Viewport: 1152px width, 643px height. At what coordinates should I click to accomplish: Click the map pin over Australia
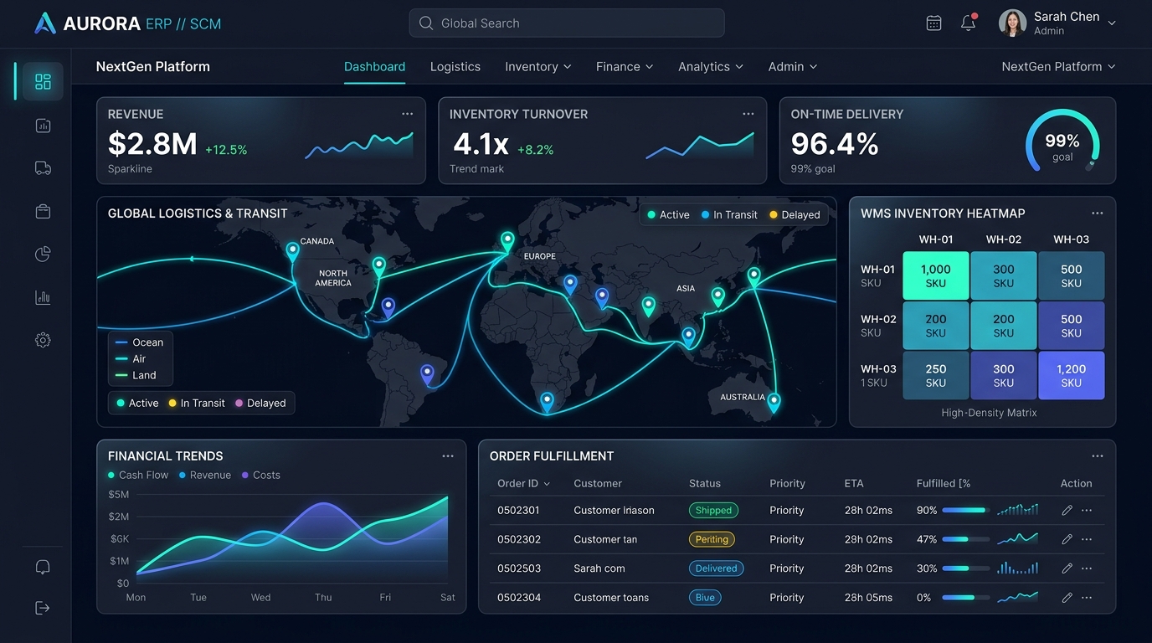(774, 402)
